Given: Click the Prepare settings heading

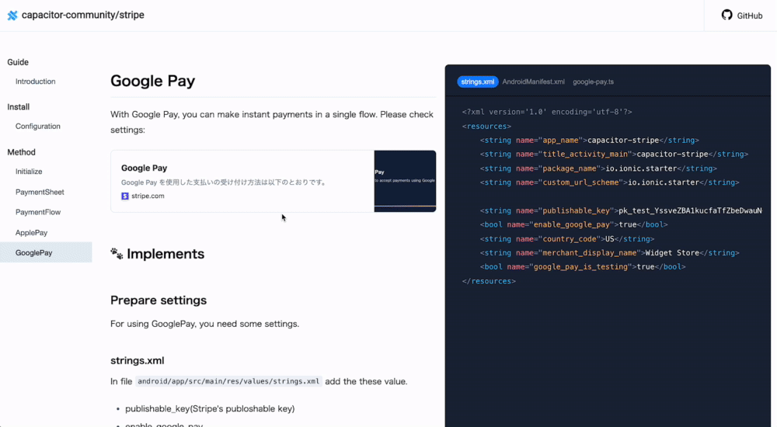Looking at the screenshot, I should click(159, 300).
